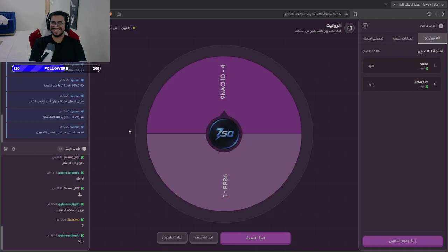This screenshot has height=252, width=448.
Task: Click إعادة تشغيل restart button
Action: pyautogui.click(x=172, y=238)
